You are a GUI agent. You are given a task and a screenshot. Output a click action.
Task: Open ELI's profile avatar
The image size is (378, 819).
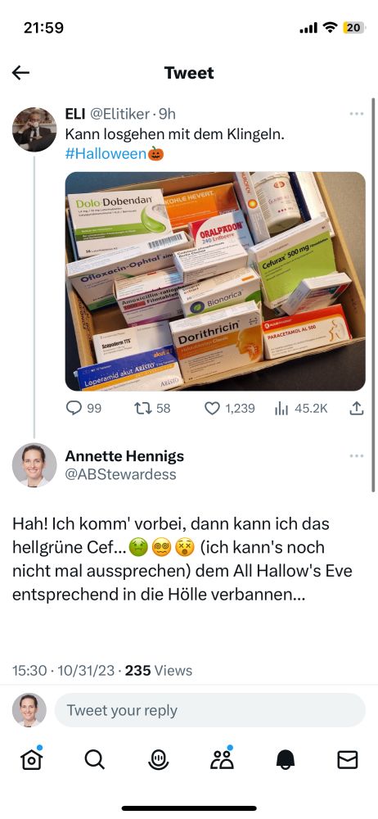(34, 129)
